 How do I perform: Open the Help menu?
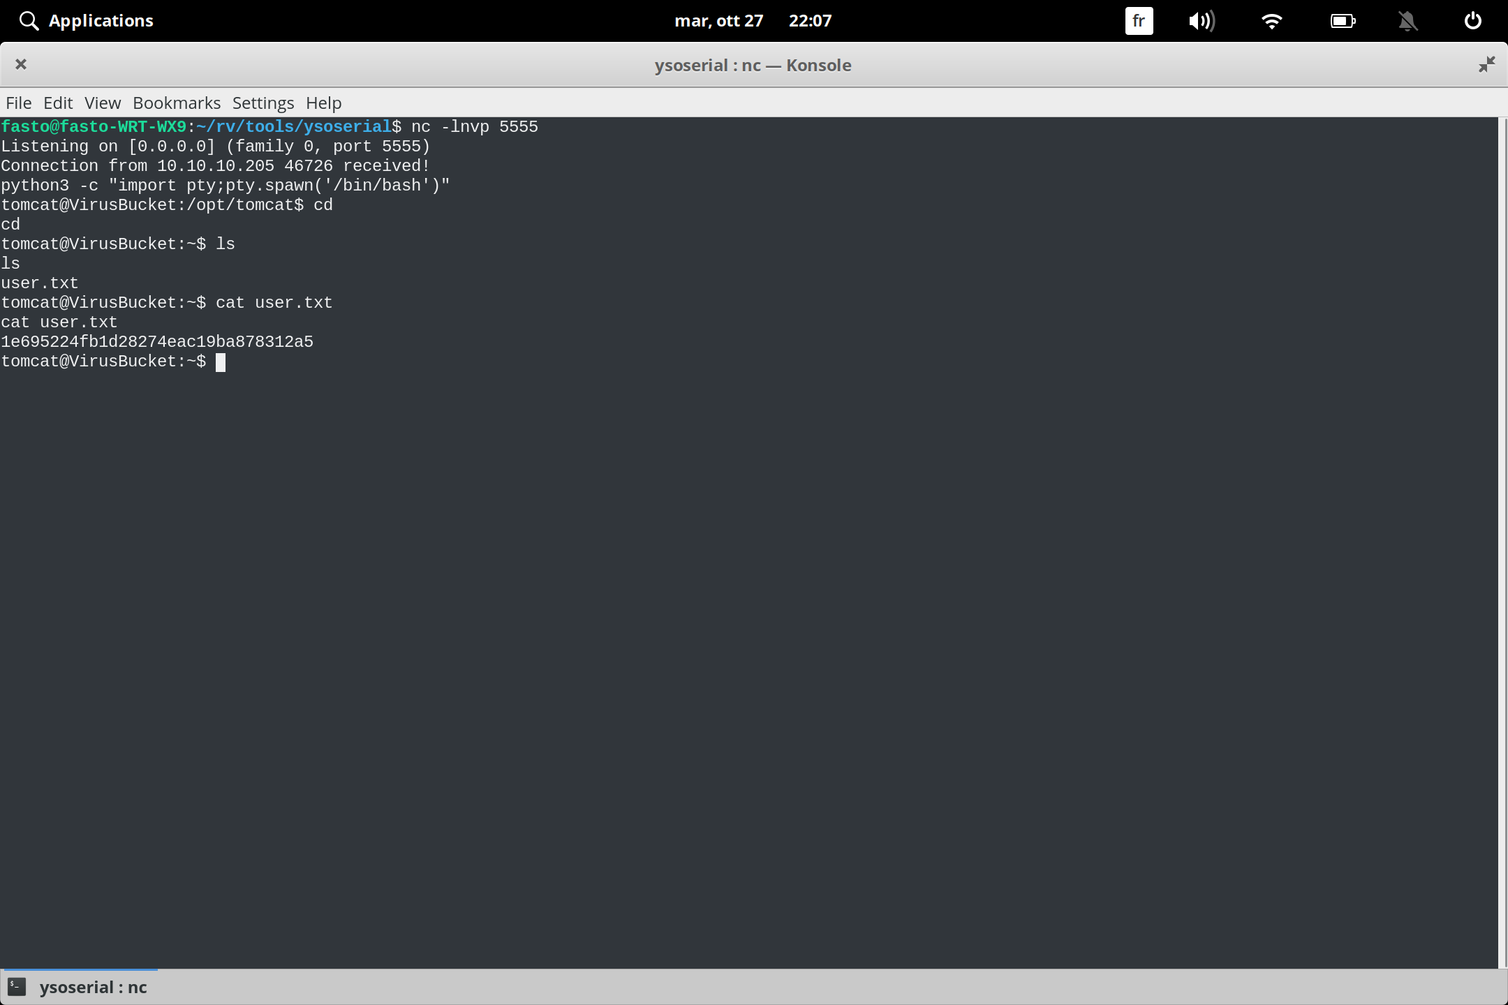323,103
